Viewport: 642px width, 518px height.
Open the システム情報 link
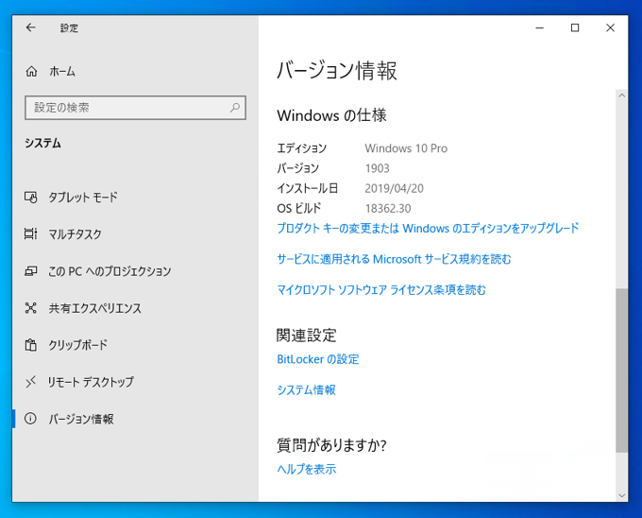[306, 390]
